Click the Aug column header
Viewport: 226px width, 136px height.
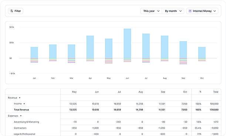pyautogui.click(x=141, y=92)
